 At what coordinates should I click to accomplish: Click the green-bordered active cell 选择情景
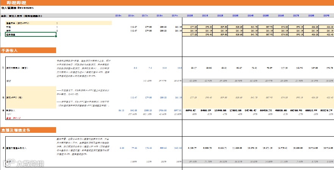coord(31,35)
